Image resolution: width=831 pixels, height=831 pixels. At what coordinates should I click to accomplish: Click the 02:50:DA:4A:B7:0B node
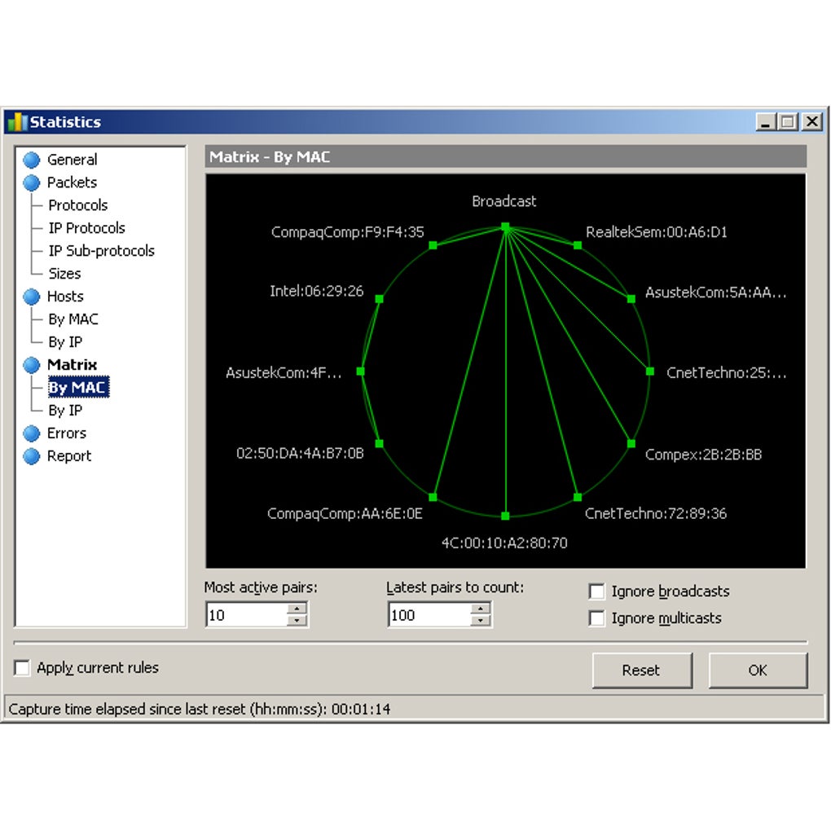380,443
